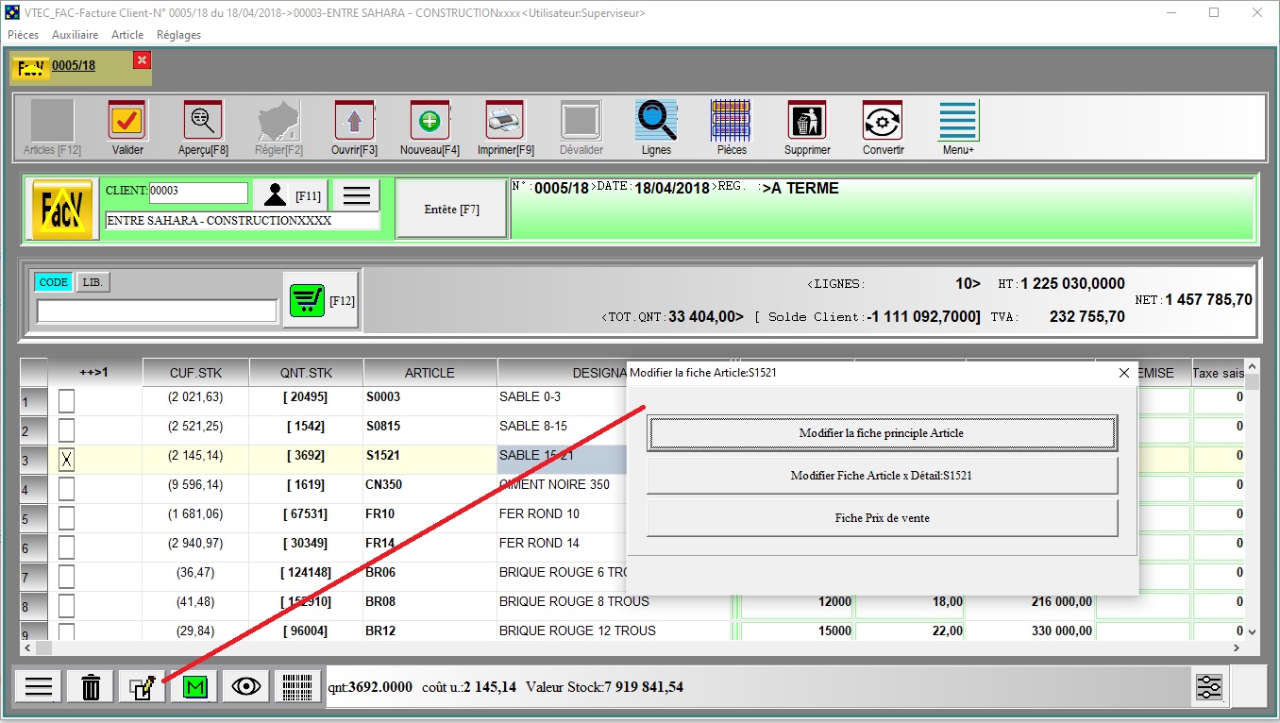Click the client name field ENTRE SAHARA
The image size is (1280, 723).
click(x=243, y=221)
